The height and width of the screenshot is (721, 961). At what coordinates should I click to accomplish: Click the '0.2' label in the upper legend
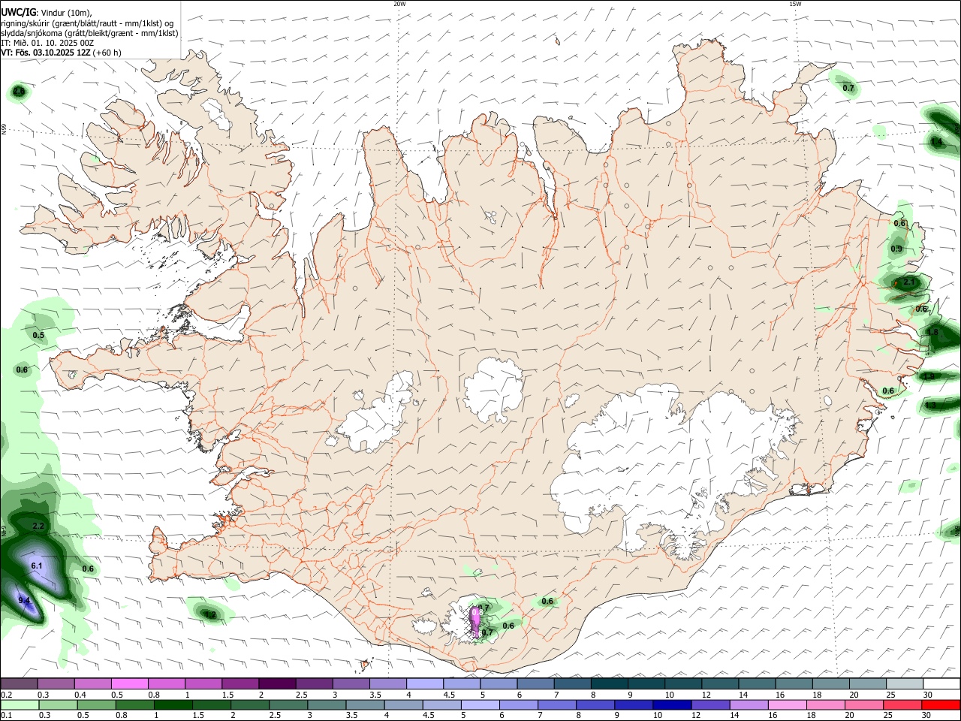coord(6,695)
